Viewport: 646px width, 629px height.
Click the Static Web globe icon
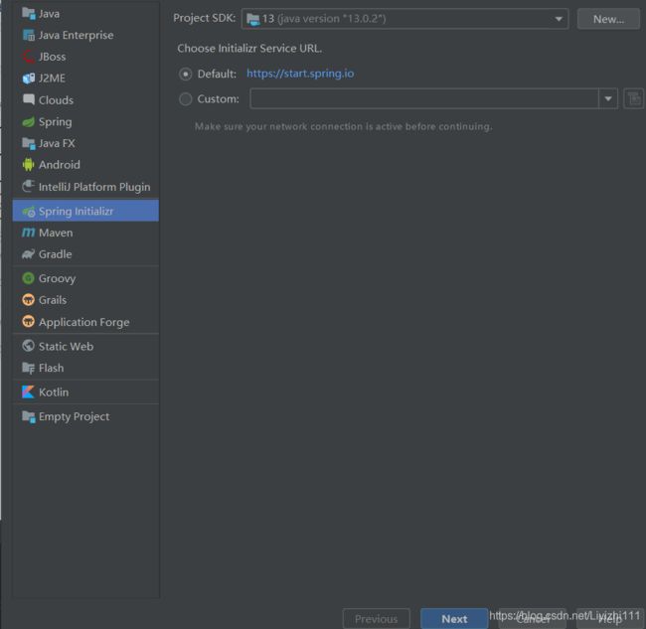29,346
